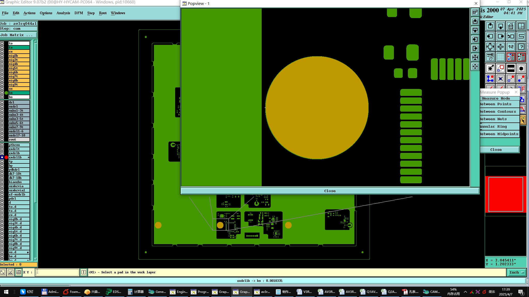This screenshot has width=529, height=297.
Task: Click the pan up view icon
Action: [490, 26]
